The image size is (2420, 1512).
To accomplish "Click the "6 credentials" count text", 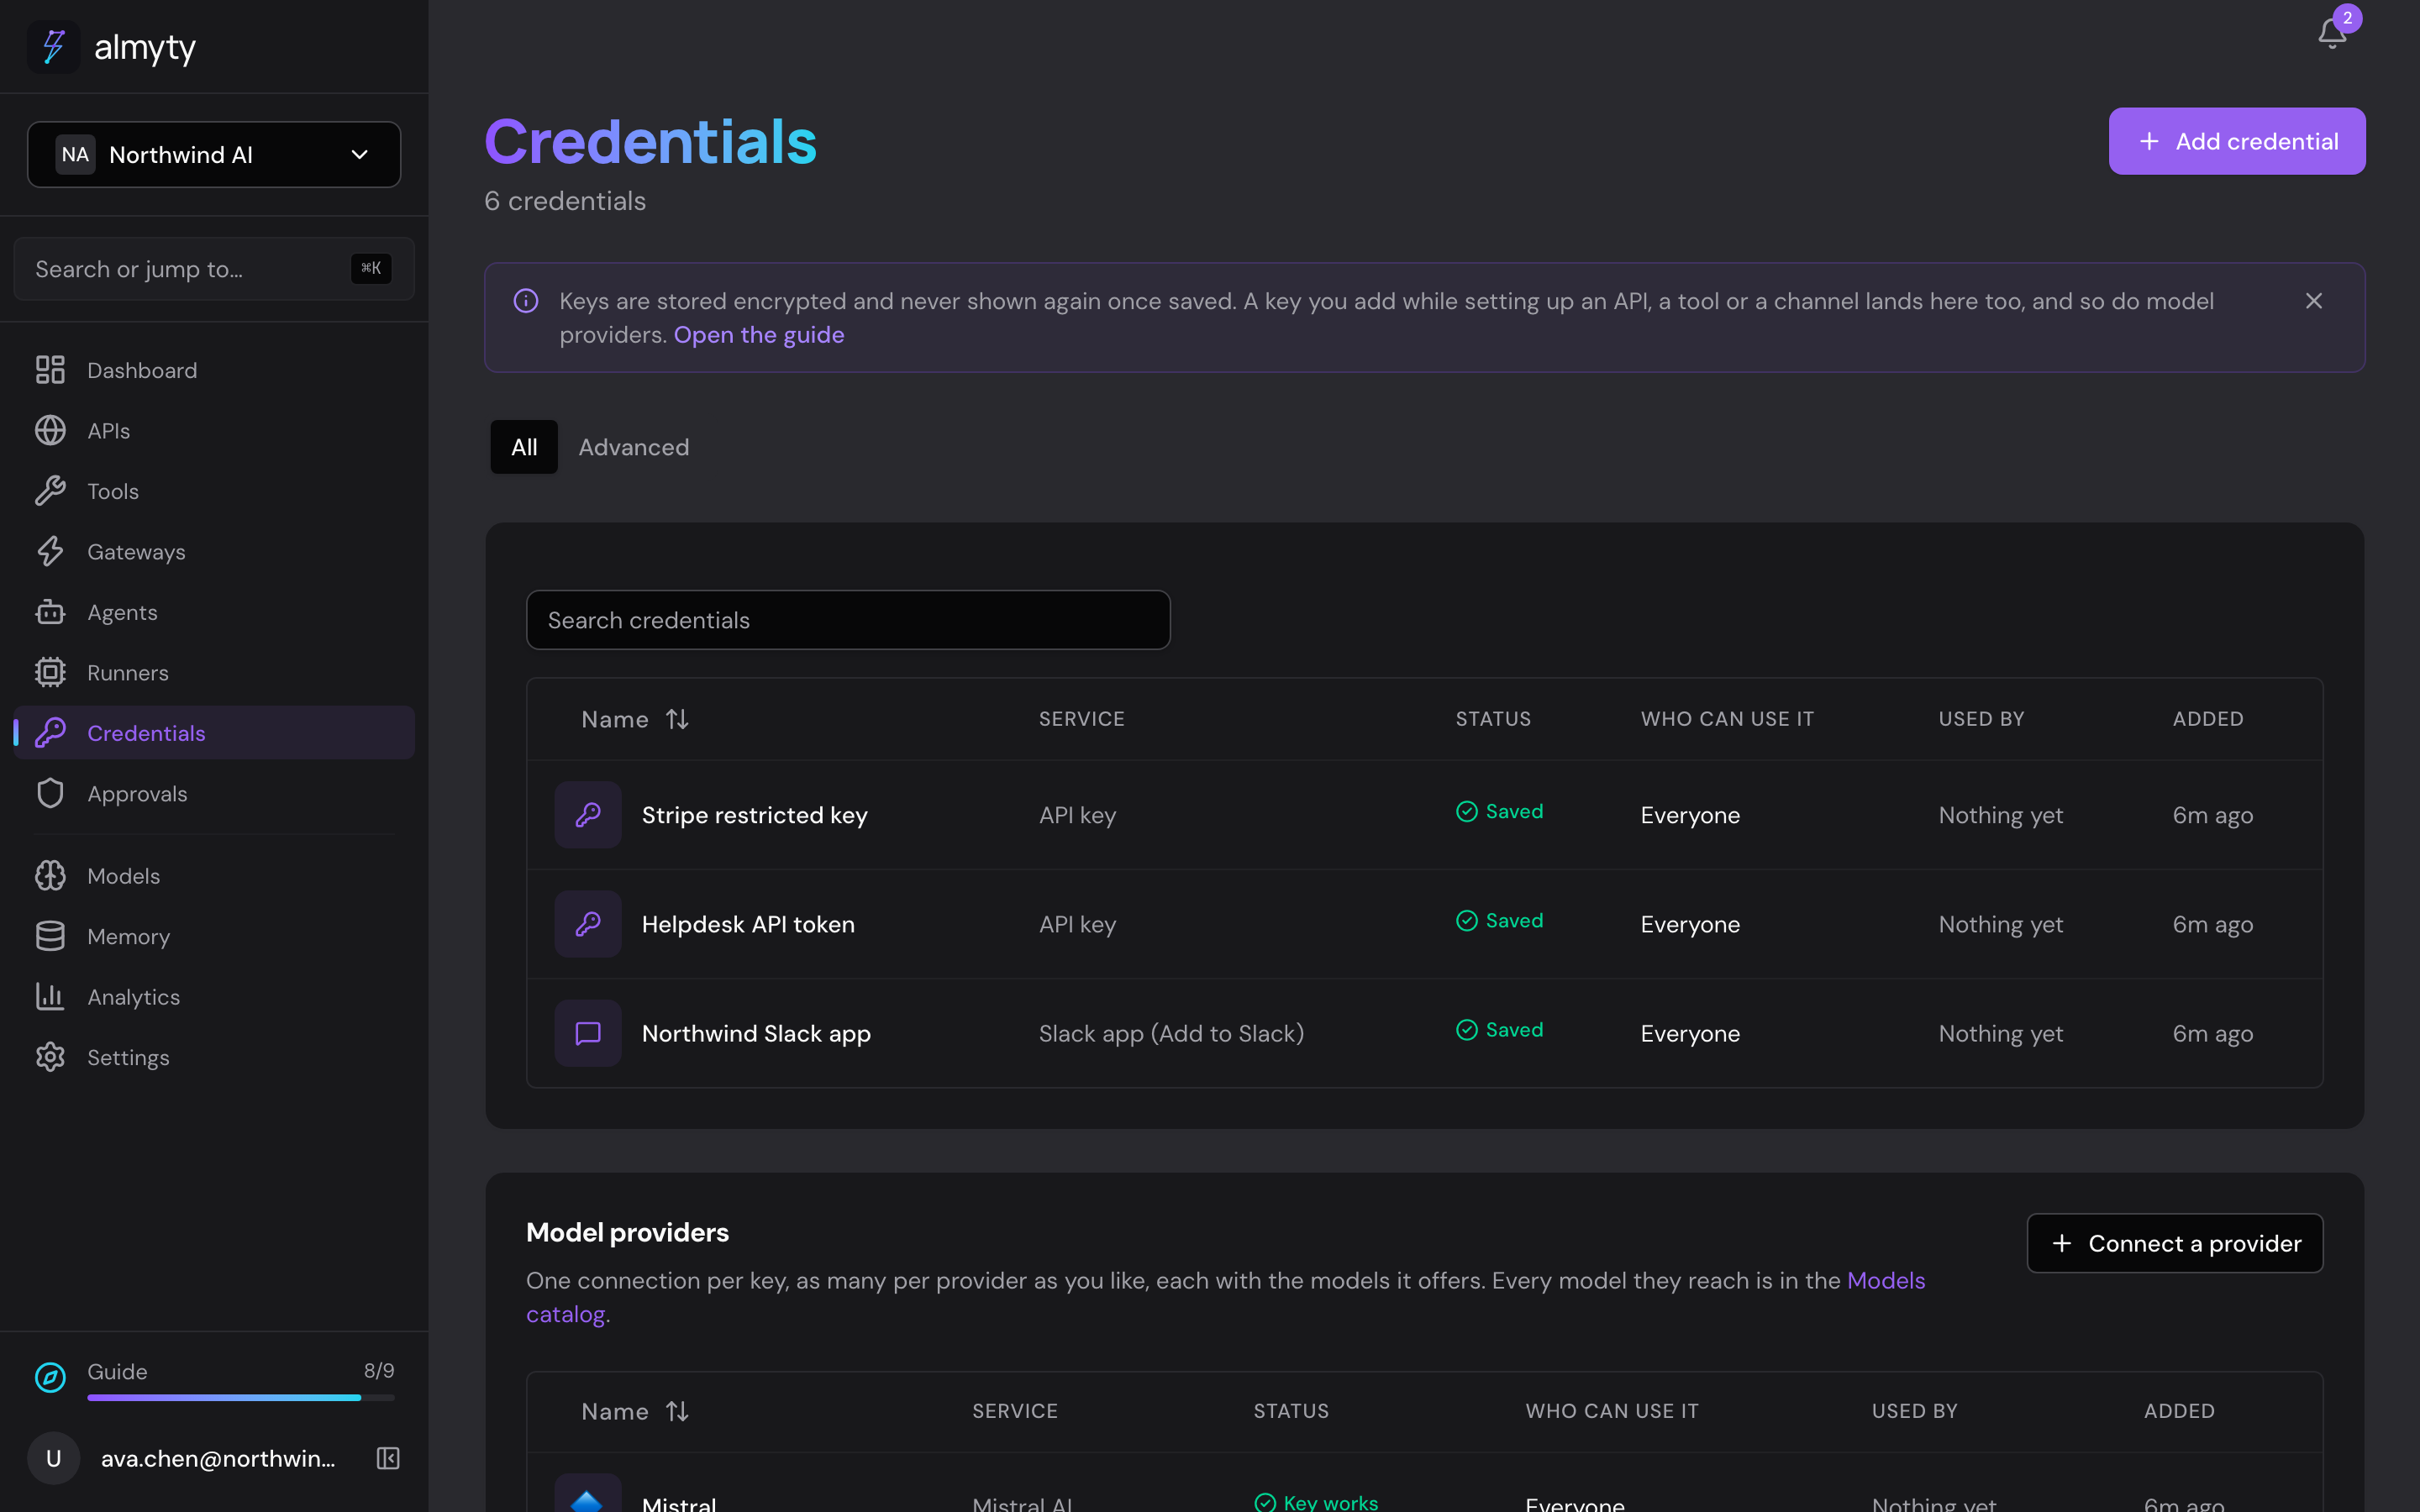I will point(565,201).
